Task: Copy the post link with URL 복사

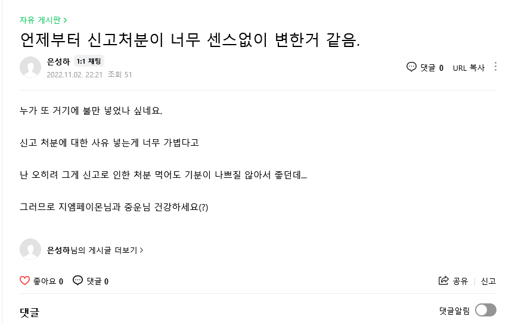Action: point(468,67)
